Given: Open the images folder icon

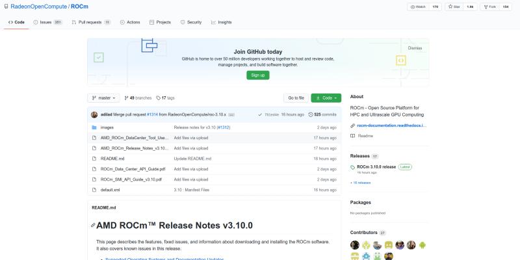Looking at the screenshot, I should pyautogui.click(x=94, y=127).
